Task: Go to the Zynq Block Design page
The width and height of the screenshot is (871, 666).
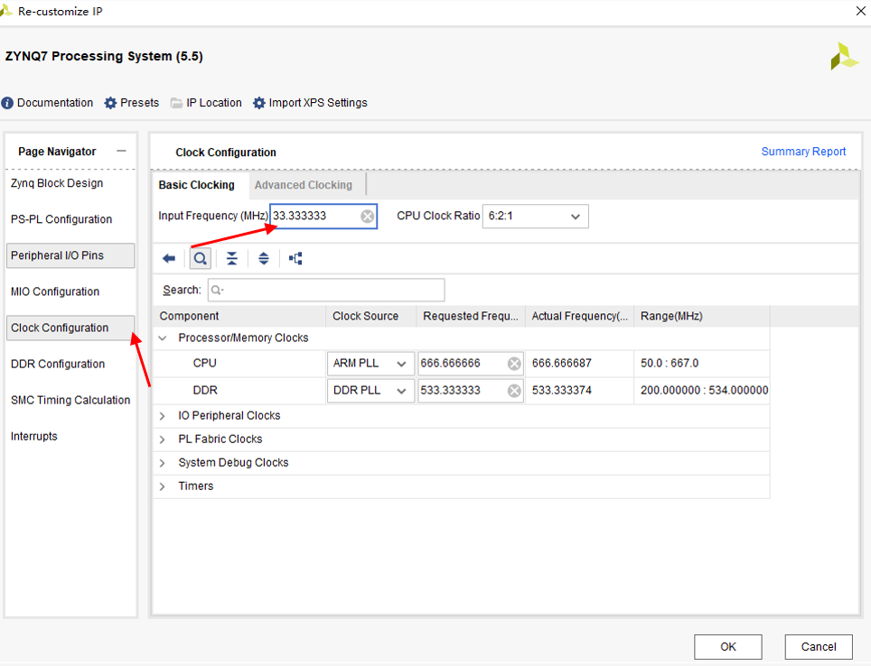Action: tap(57, 183)
